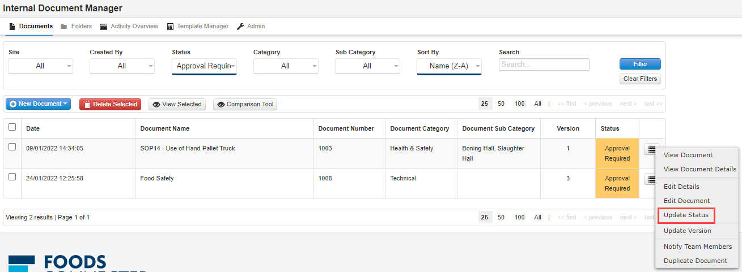Click 'SOP14 - Use of Hand Pallet Truck' name
The height and width of the screenshot is (272, 742).
(x=188, y=148)
